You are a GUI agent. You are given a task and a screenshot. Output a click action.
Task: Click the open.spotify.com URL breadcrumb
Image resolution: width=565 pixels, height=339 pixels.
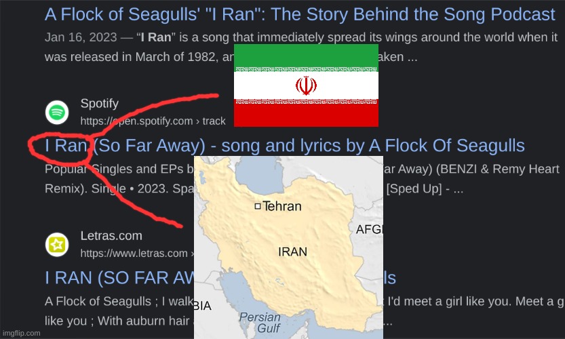click(x=153, y=121)
